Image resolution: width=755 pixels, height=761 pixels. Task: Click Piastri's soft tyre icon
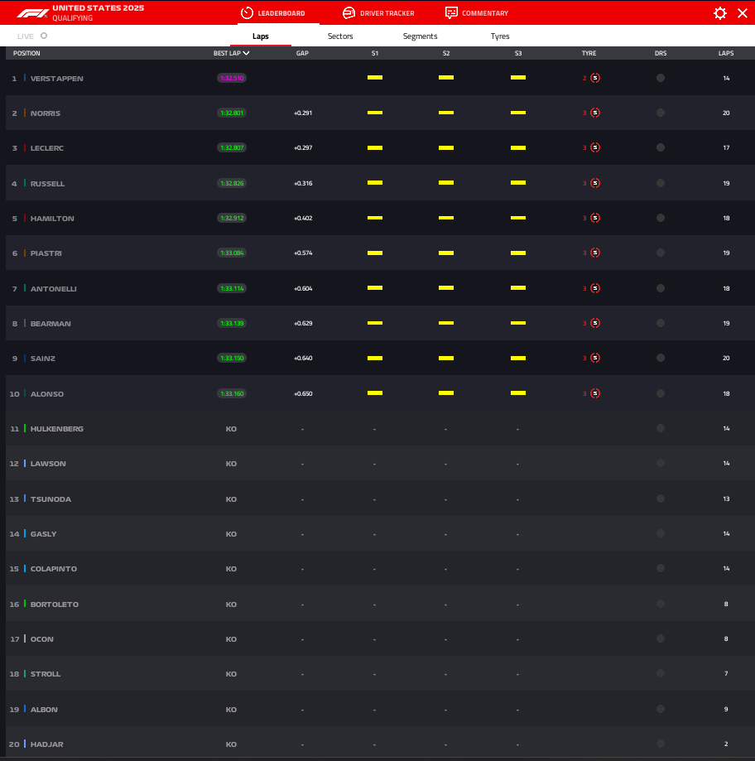pyautogui.click(x=595, y=253)
